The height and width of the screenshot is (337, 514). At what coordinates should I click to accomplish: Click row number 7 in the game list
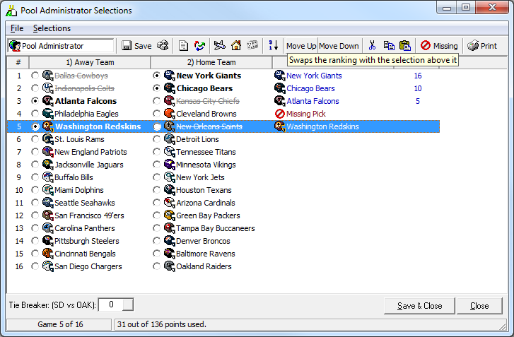(x=18, y=152)
